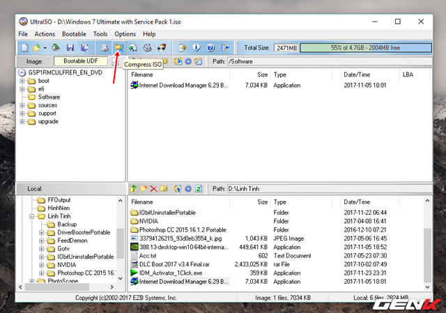Expand the boot folder in image tree
The width and height of the screenshot is (446, 313).
point(22,81)
